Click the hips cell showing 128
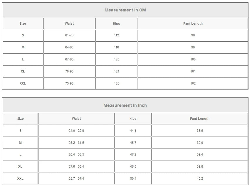This screenshot has height=189, width=252. point(117,83)
